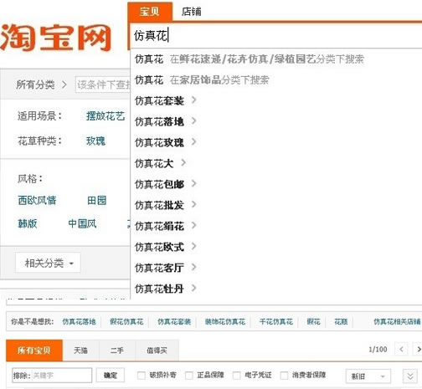Image resolution: width=422 pixels, height=389 pixels.
Task: Expand arrow next to 仿真花玫瑰
Action: click(x=193, y=141)
